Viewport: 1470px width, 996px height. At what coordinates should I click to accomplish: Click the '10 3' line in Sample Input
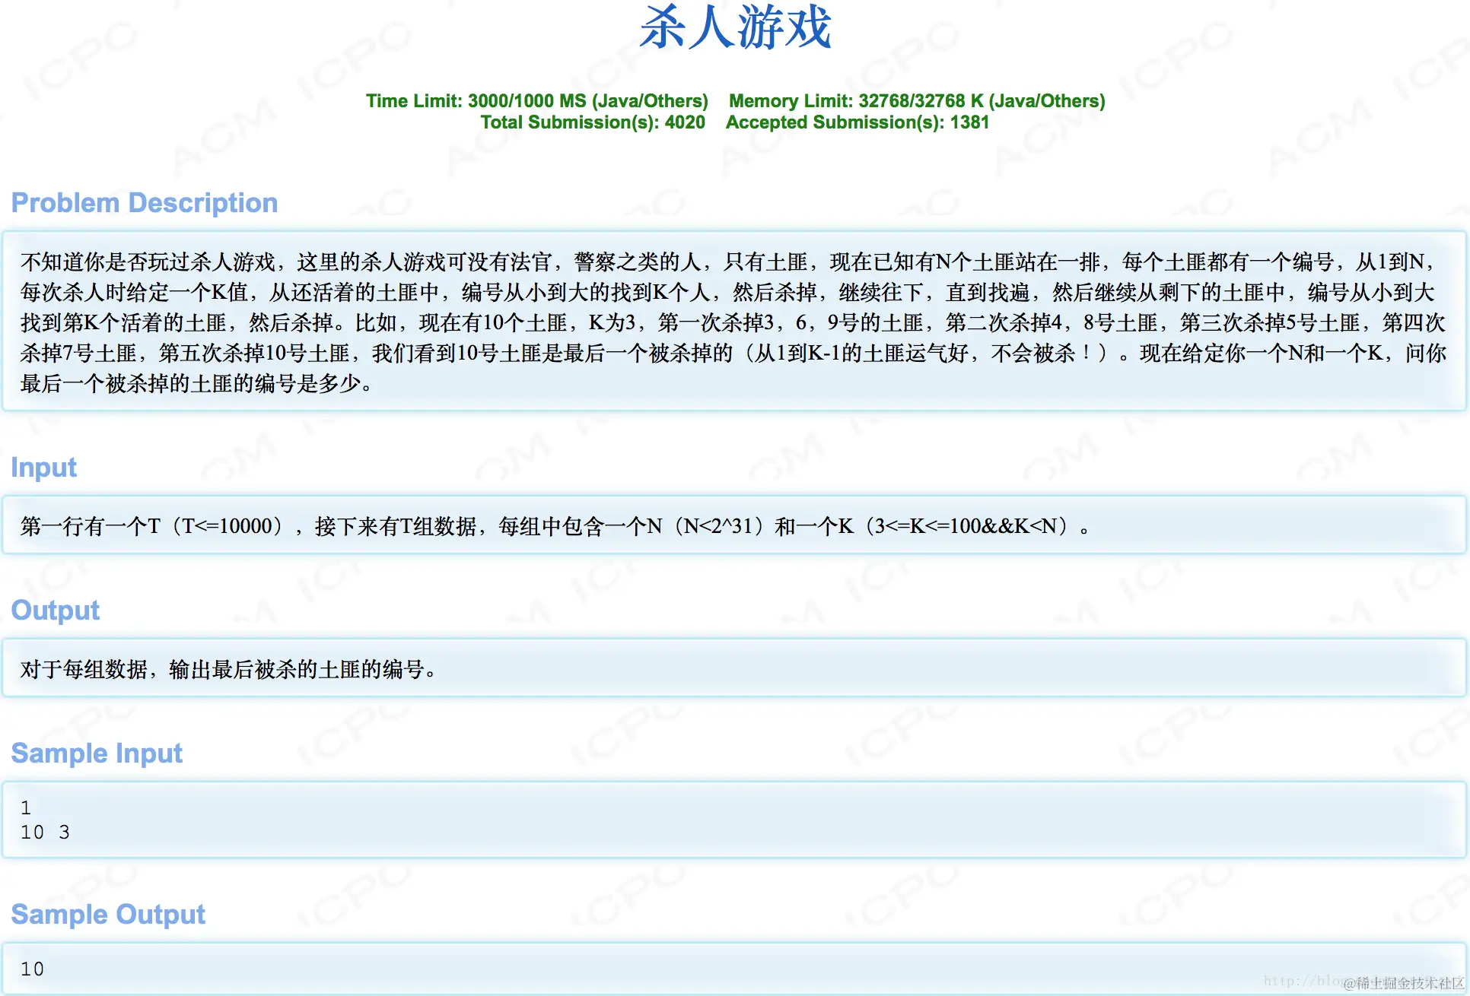pyautogui.click(x=45, y=833)
